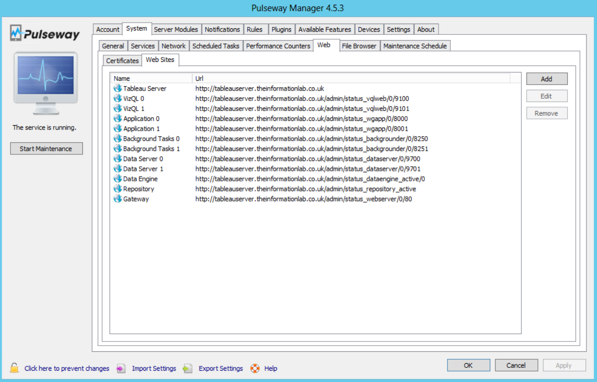The width and height of the screenshot is (597, 382).
Task: Open the Account tab
Action: pyautogui.click(x=108, y=29)
